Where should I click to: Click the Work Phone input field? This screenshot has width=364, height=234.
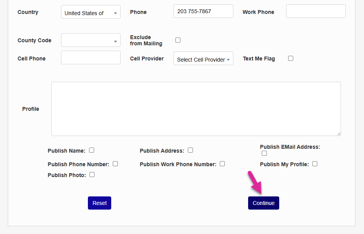(316, 11)
